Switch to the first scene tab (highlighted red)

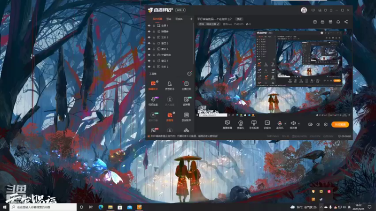(157, 19)
